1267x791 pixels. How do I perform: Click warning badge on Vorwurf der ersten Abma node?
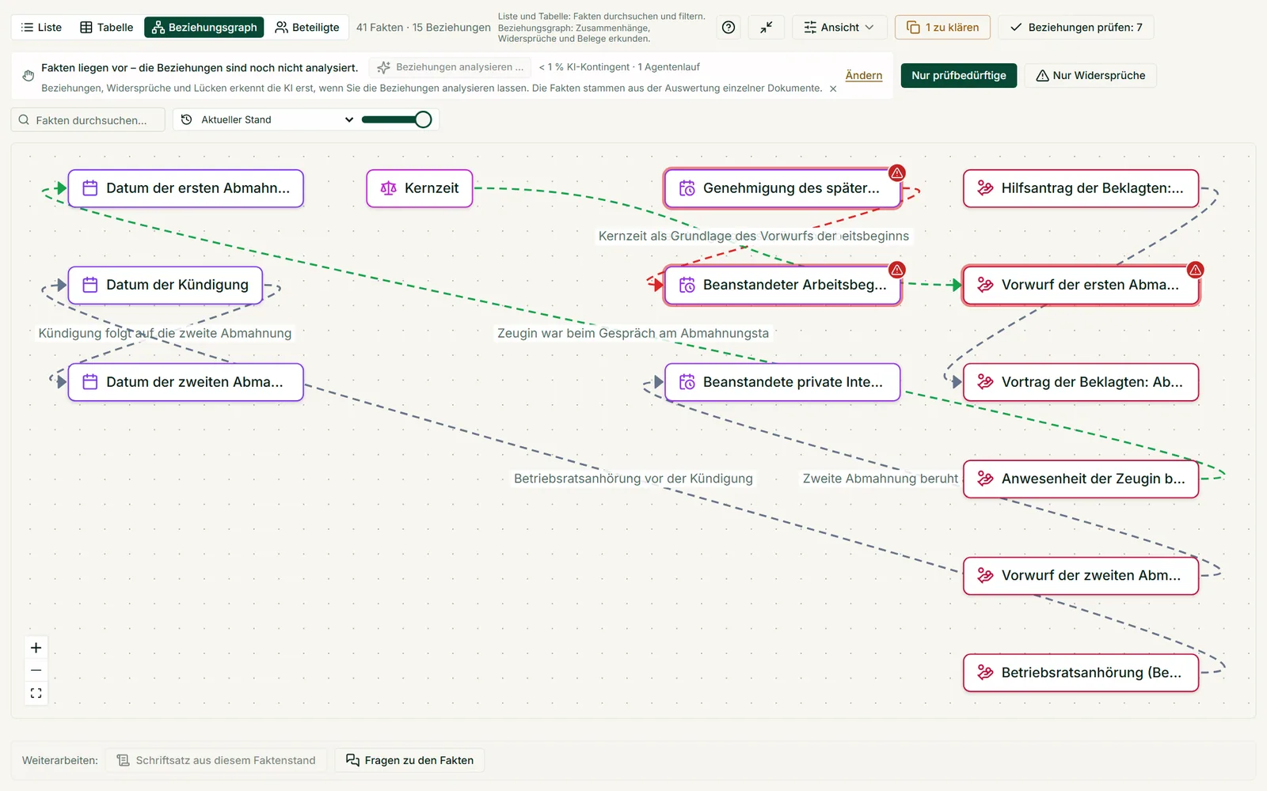[1195, 270]
